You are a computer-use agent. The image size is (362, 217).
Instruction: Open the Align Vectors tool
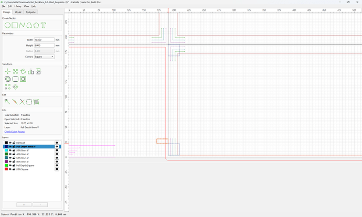[23, 79]
